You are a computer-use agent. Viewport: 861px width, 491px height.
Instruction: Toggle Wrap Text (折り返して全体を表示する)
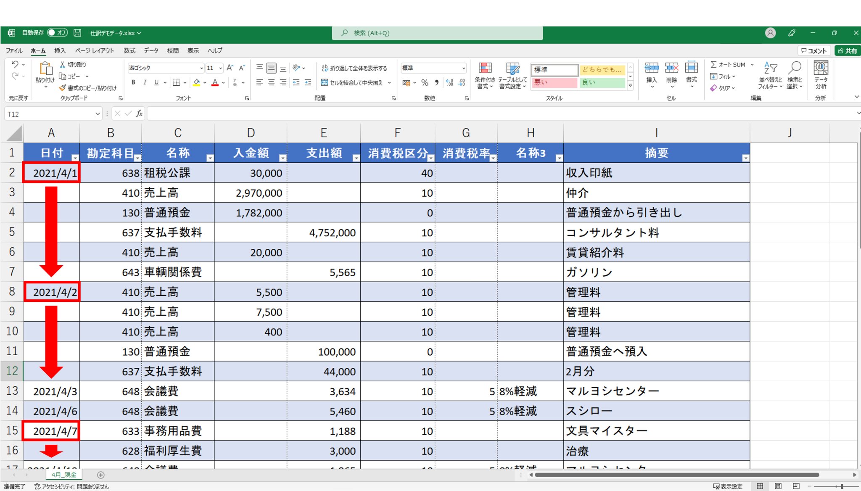(x=354, y=68)
